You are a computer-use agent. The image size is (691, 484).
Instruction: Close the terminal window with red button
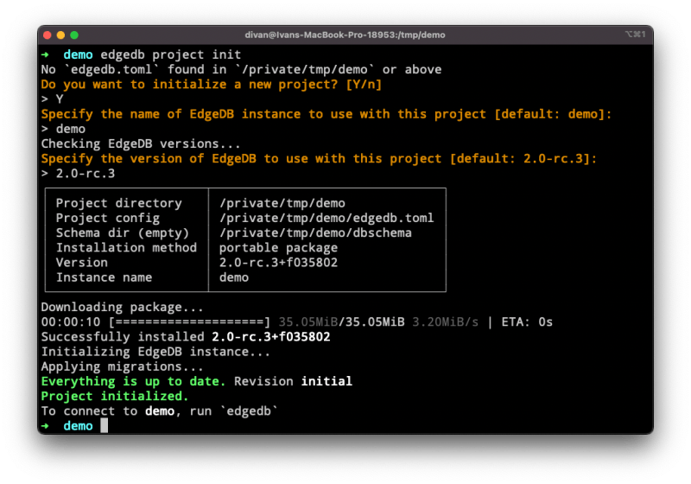point(48,35)
